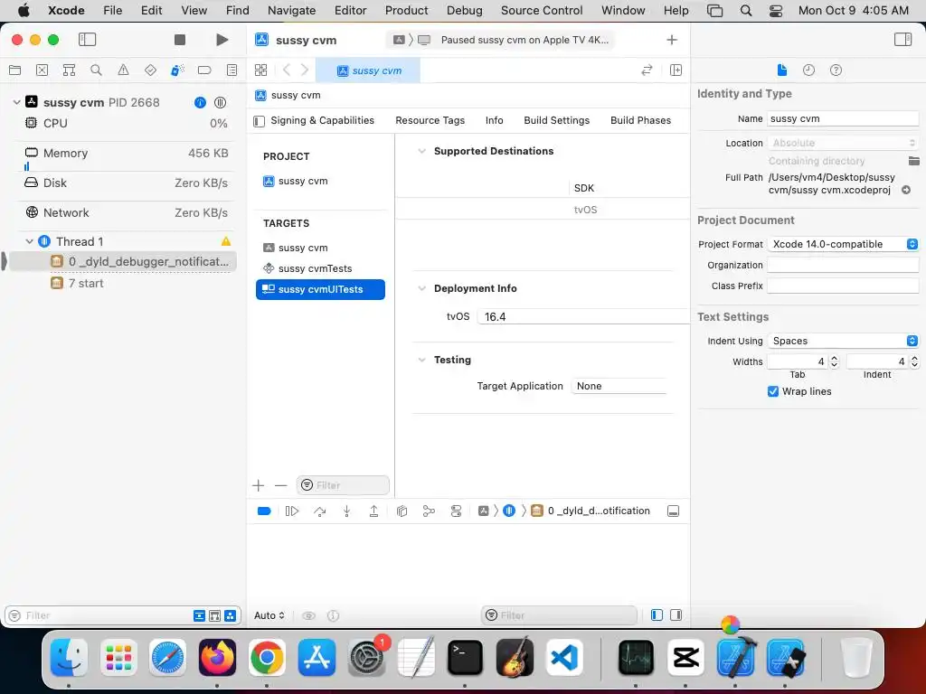Remove selected target with minus

point(280,485)
